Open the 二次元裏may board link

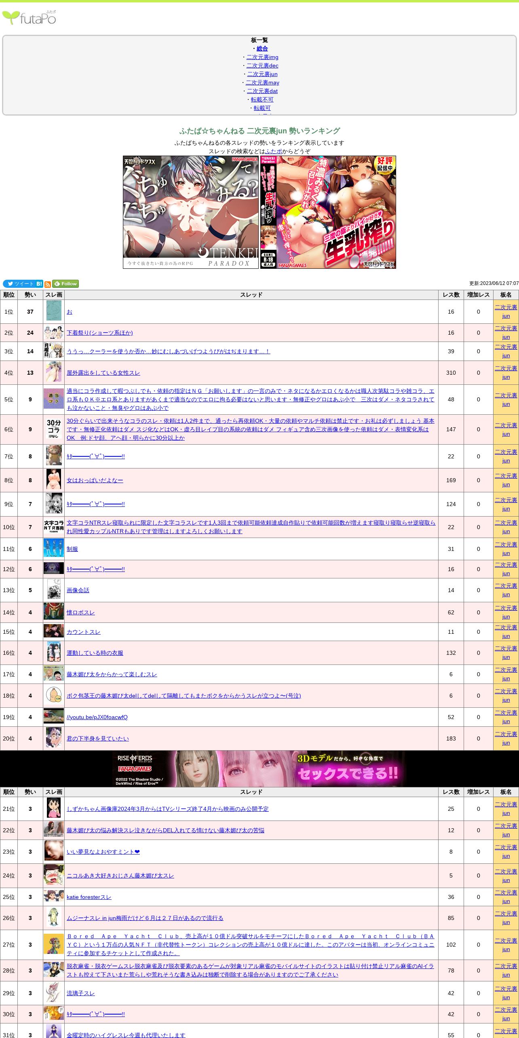tap(262, 82)
